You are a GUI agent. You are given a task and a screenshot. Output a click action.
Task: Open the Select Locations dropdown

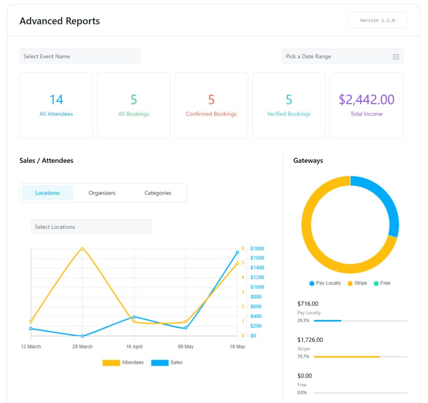[91, 227]
